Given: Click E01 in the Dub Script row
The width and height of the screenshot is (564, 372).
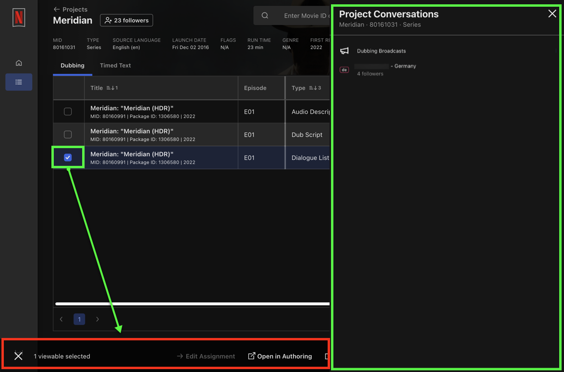Looking at the screenshot, I should [249, 135].
